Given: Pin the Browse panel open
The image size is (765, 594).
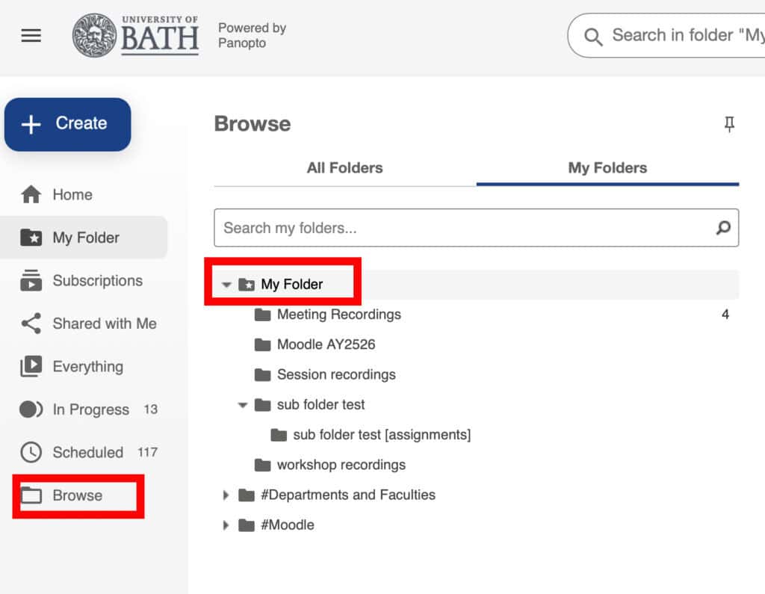Looking at the screenshot, I should click(x=730, y=123).
